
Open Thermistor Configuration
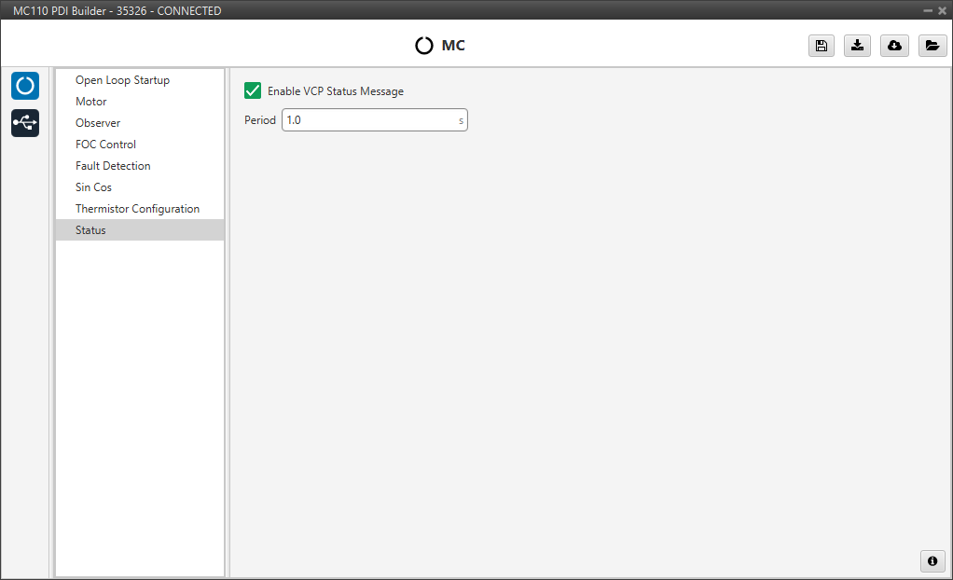pyautogui.click(x=137, y=209)
